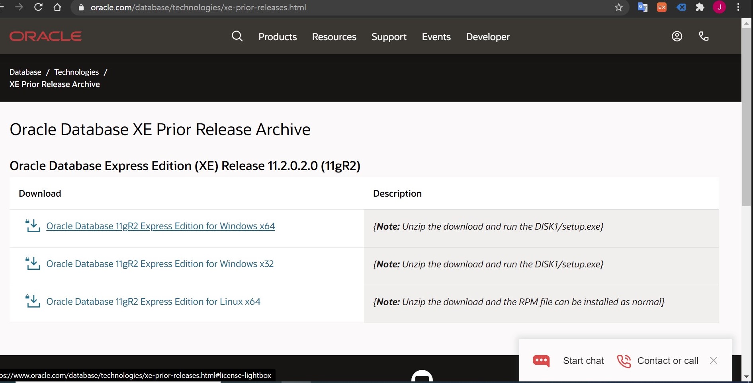Open the blue X extension icon
This screenshot has height=383, width=753.
[681, 7]
